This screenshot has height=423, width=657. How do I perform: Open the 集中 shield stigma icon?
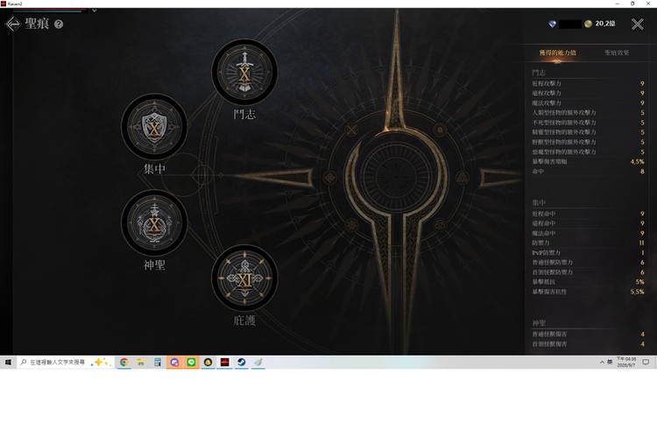[x=154, y=126]
